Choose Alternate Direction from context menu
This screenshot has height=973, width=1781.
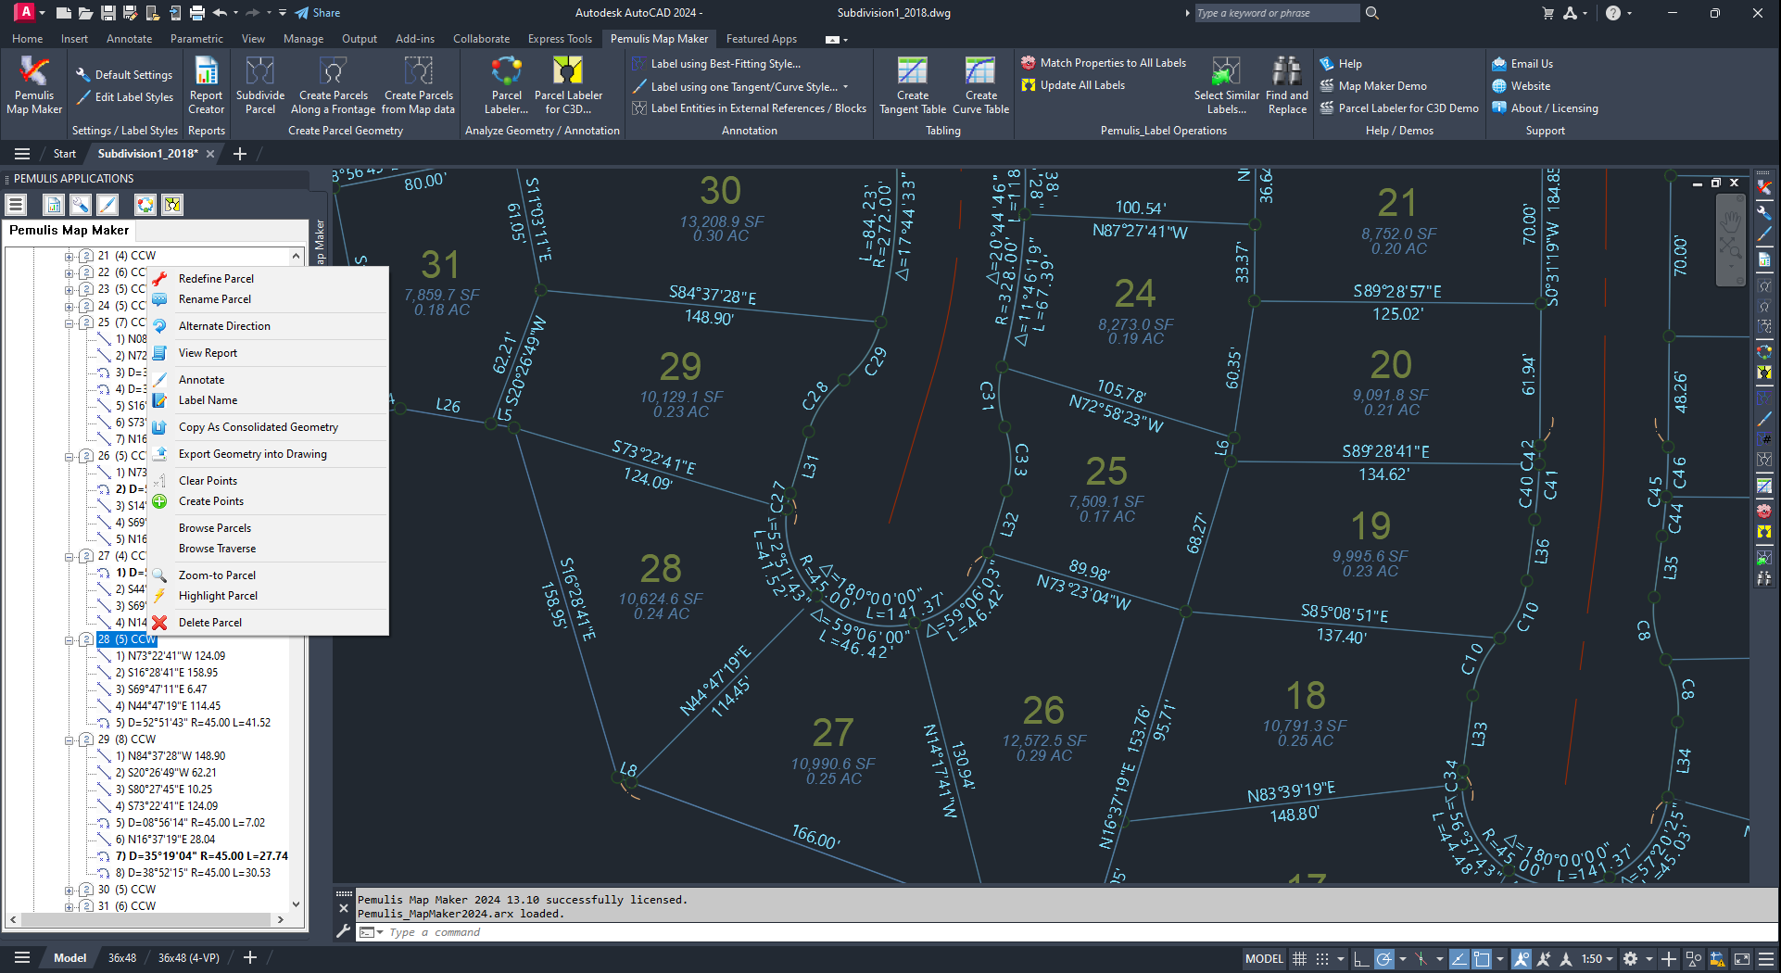click(224, 326)
